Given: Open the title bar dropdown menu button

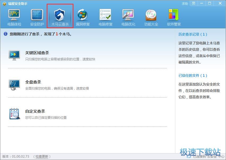Looking at the screenshot, I should click(194, 3).
